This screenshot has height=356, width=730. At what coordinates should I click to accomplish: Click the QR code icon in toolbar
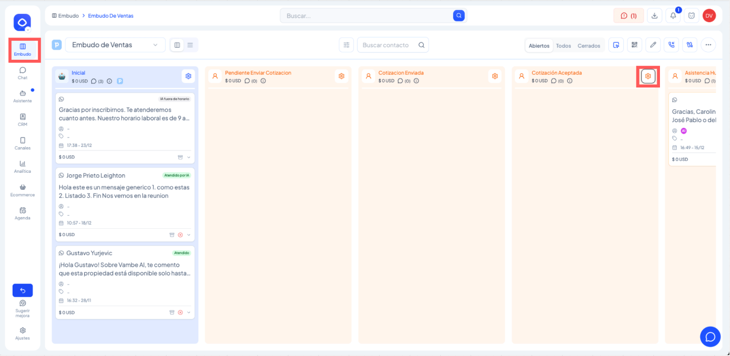[634, 45]
